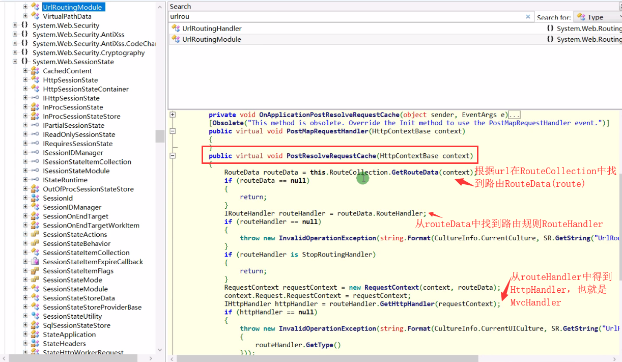Select SessionStateItemCollection tree item
This screenshot has width=622, height=362.
(86, 253)
